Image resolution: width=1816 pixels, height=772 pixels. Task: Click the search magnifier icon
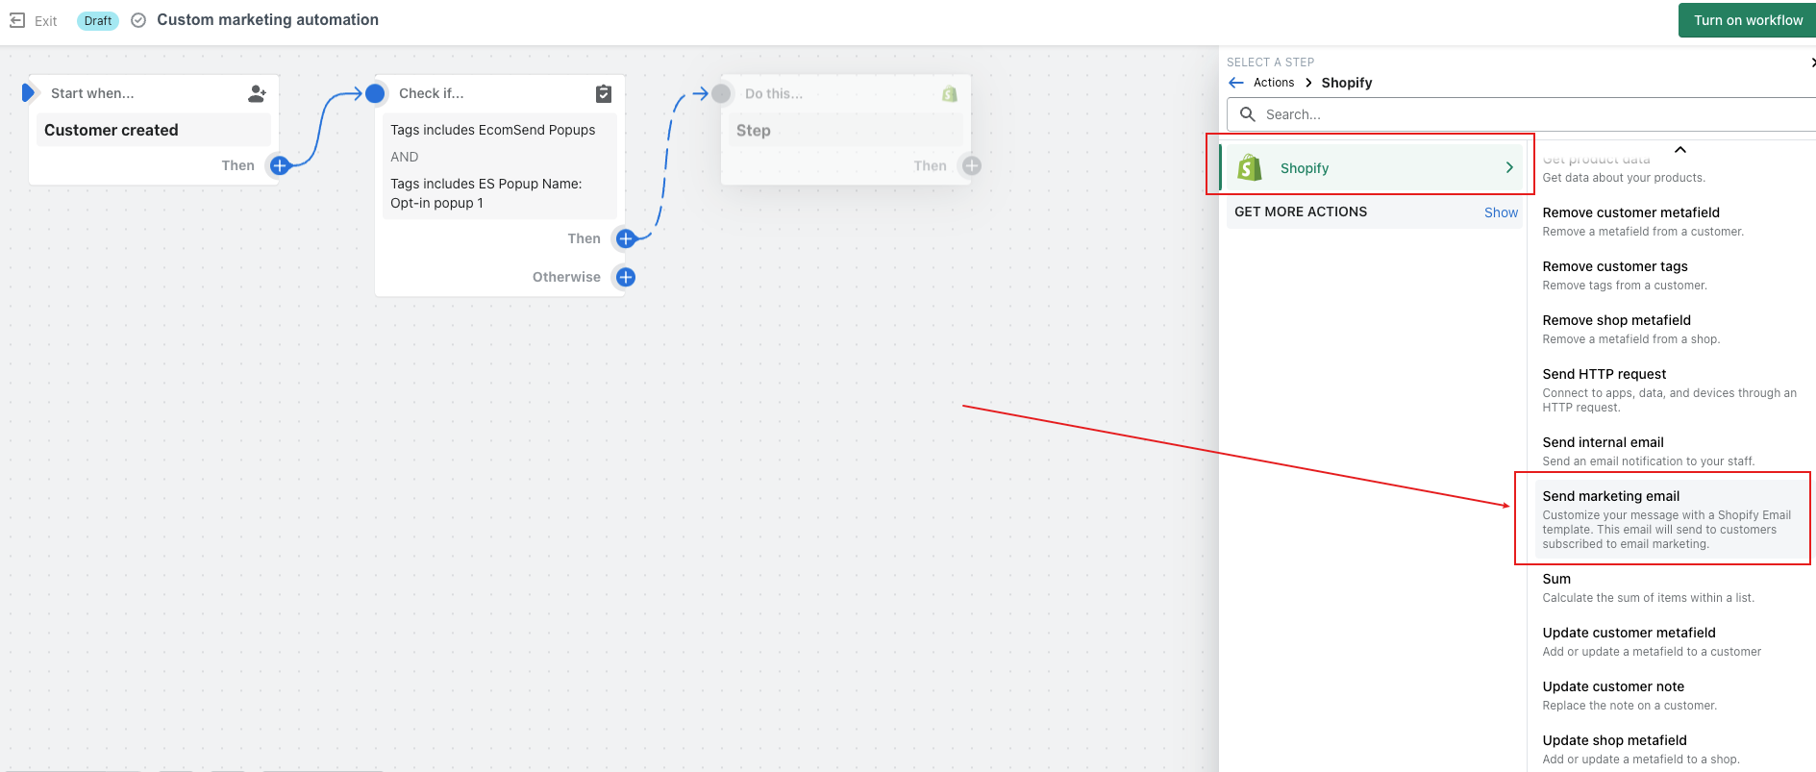click(1248, 114)
